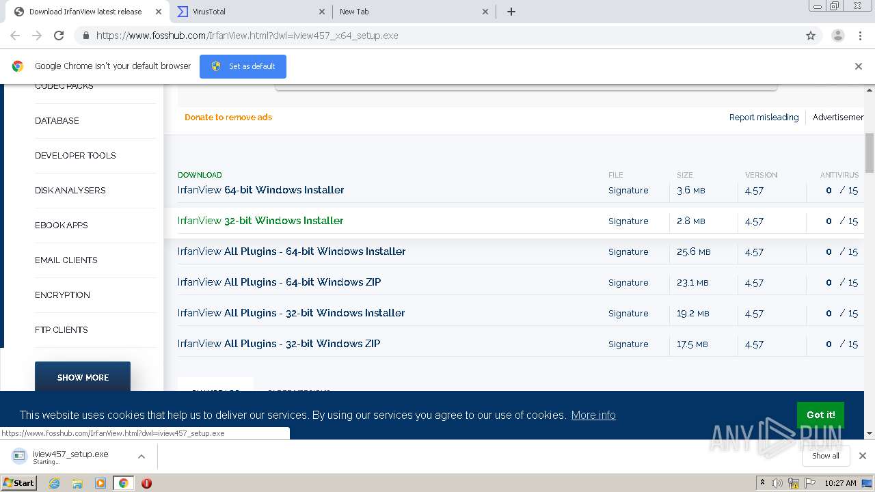This screenshot has height=492, width=875.
Task: Click the site lock icon
Action: 85,36
